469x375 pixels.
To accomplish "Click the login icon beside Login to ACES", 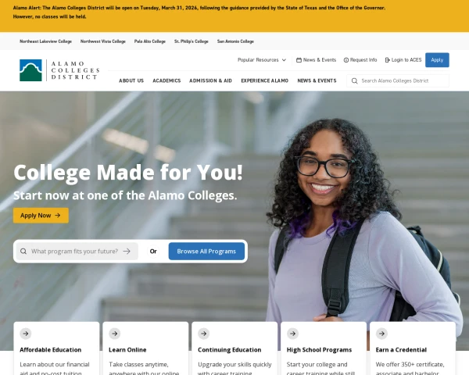I will click(387, 60).
